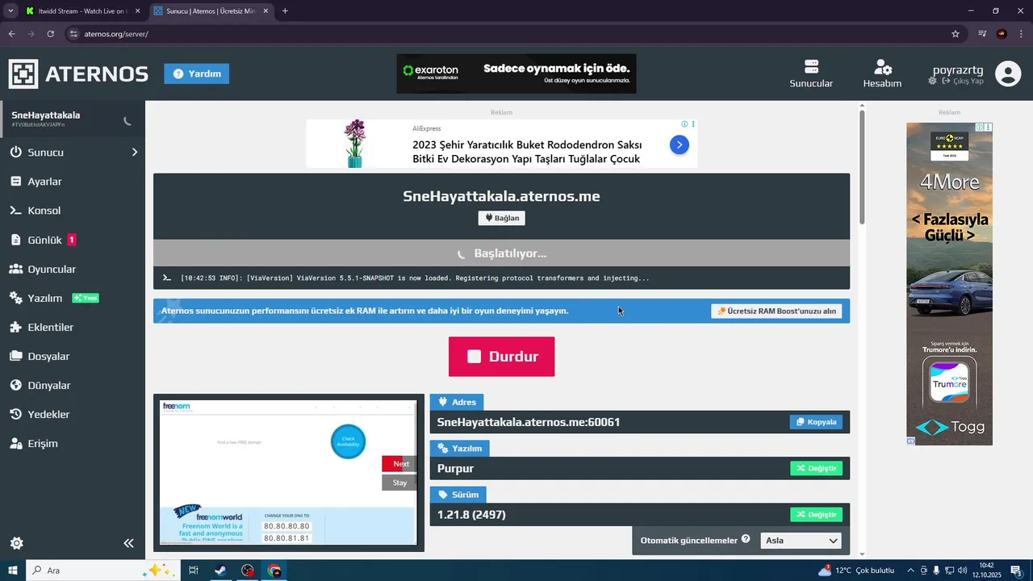This screenshot has height=581, width=1033.
Task: Claim free RAM Boost button
Action: point(776,311)
